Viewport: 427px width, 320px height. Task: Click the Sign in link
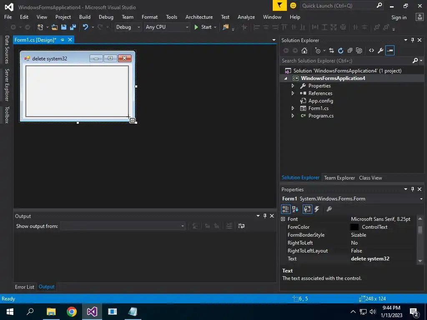point(399,17)
